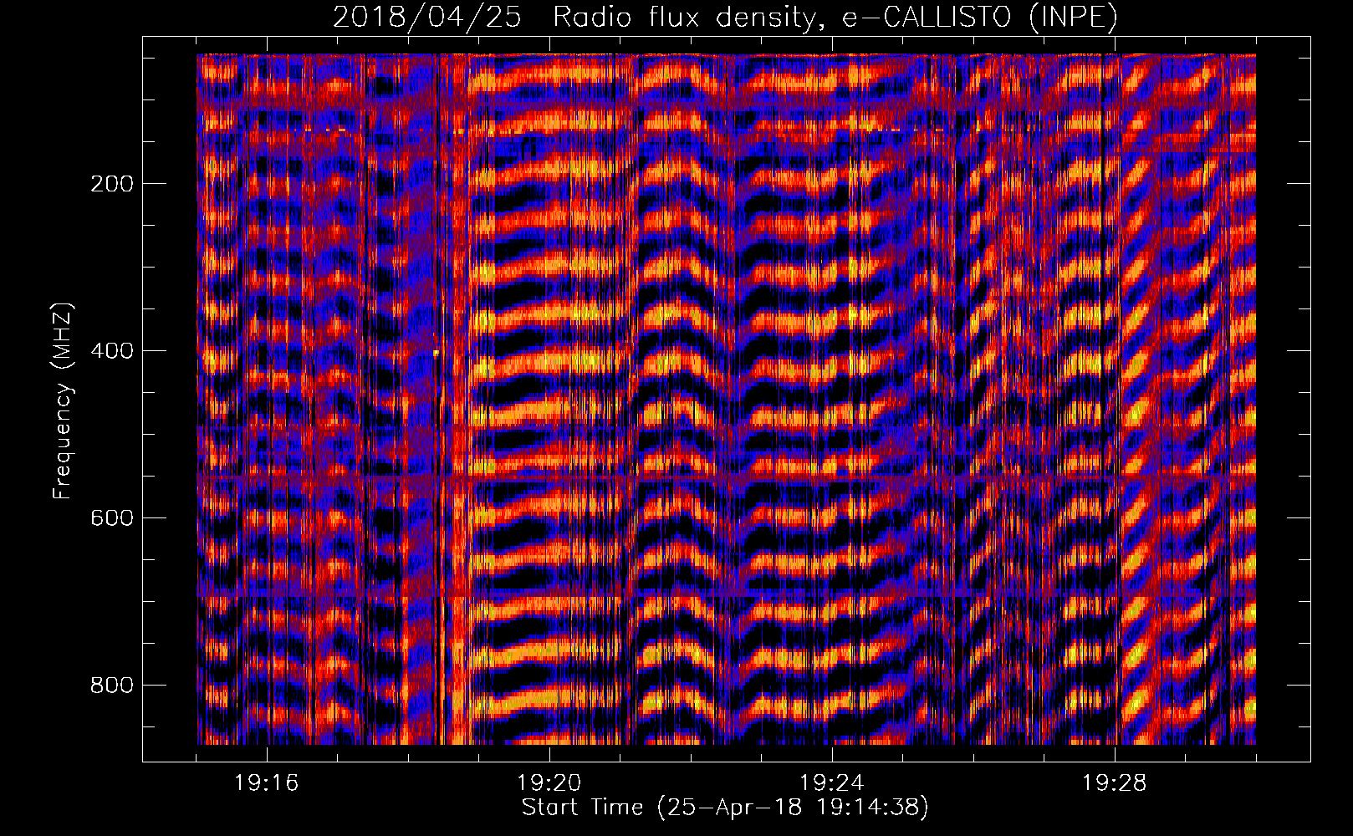
Task: Click the 19:24 time tick label
Action: pos(831,783)
